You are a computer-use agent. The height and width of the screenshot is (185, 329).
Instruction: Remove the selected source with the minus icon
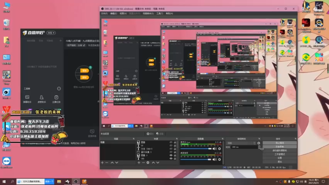click(143, 162)
